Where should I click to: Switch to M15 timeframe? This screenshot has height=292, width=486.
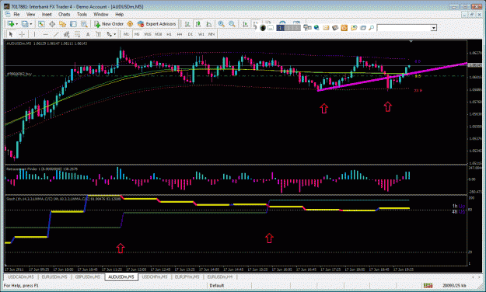point(148,34)
